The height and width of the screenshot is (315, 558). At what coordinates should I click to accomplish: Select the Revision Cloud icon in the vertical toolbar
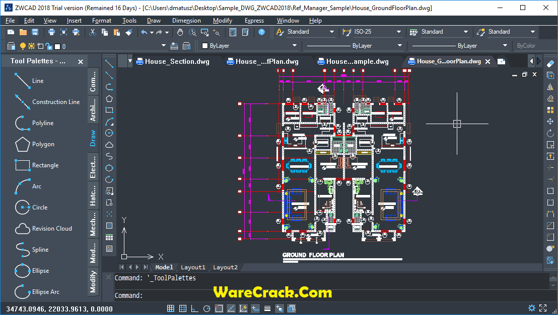[x=109, y=145]
